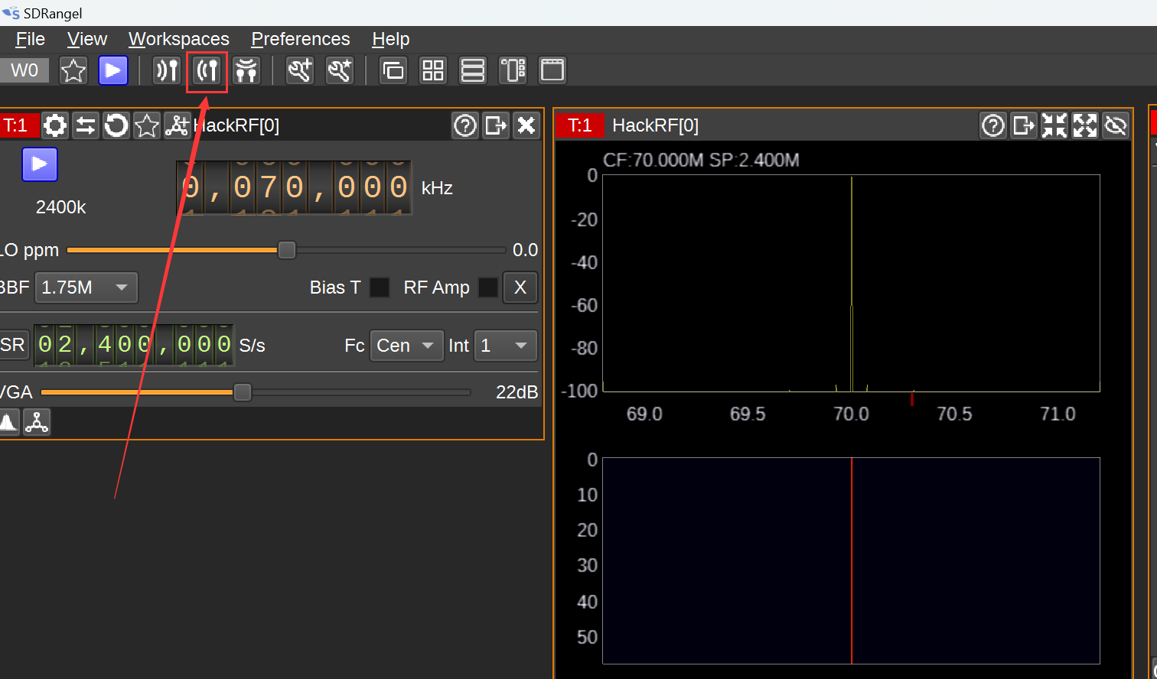Viewport: 1157px width, 679px height.
Task: Start HackRF transmission play button
Action: [x=40, y=164]
